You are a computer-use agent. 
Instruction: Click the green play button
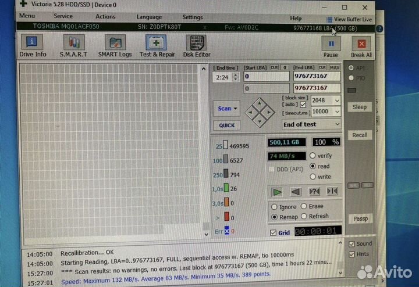coord(277,191)
